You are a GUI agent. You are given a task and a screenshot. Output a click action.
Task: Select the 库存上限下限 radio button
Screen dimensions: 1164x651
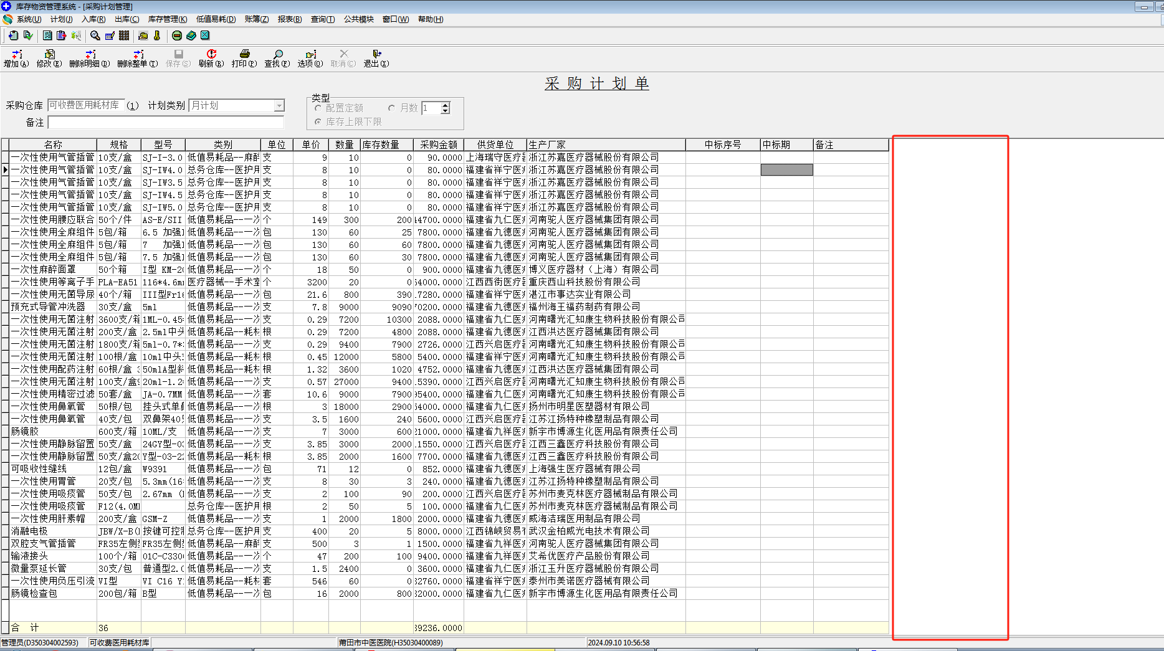[318, 122]
